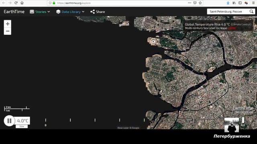Bookmark this page with star icon
The height and width of the screenshot is (144, 257).
(x=200, y=3)
